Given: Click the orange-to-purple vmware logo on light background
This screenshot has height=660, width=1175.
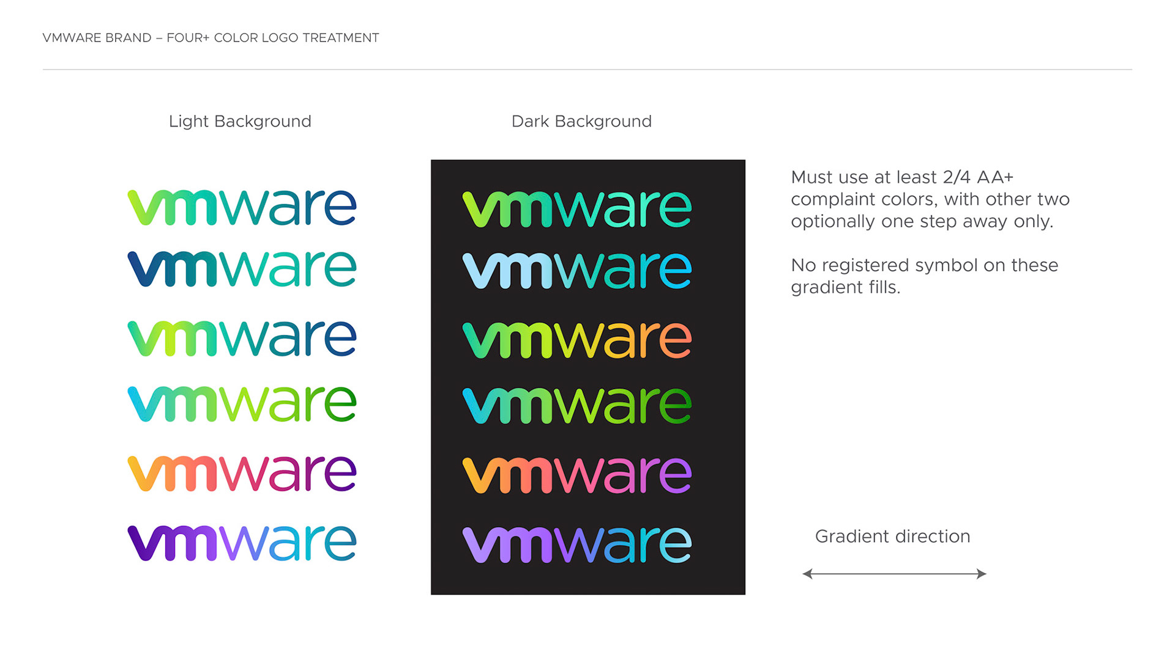Looking at the screenshot, I should [242, 474].
